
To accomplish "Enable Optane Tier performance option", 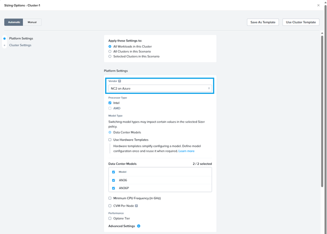I will [x=110, y=219].
